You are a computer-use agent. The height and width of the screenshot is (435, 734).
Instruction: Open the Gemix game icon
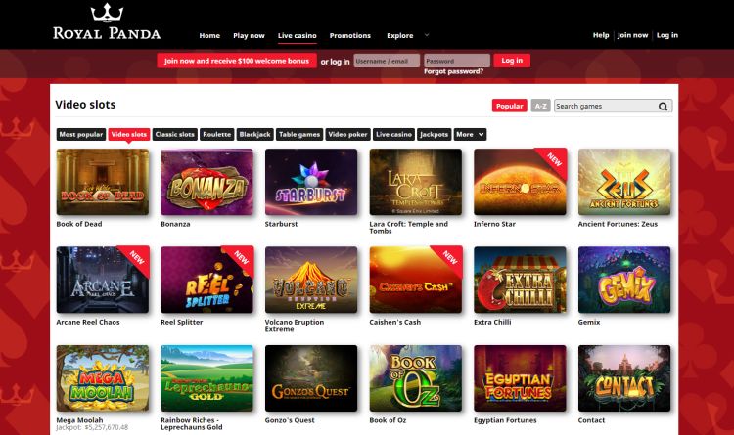point(624,280)
